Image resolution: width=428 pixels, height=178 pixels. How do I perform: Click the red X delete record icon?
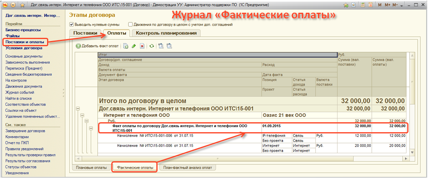point(142,46)
